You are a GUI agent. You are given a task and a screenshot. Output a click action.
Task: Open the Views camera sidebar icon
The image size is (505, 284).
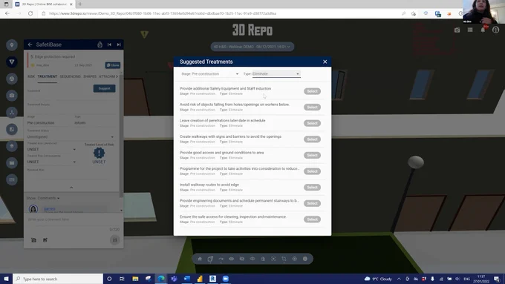pos(12,96)
